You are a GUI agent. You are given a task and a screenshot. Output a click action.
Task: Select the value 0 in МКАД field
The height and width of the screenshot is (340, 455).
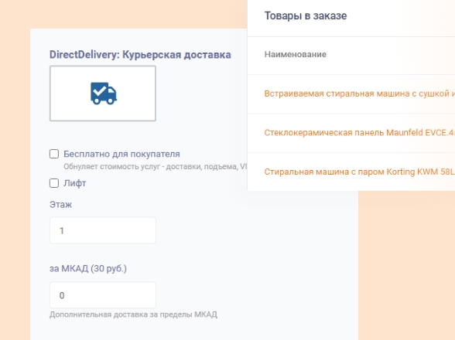62,295
